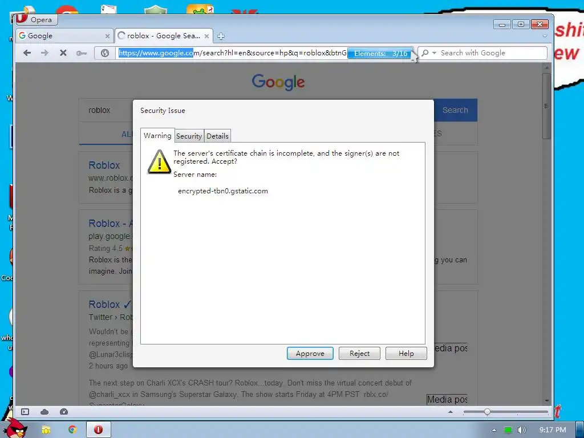Toggle the panels sidebar icon in status bar

(25, 412)
